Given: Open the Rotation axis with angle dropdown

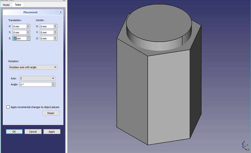Looking at the screenshot, I should 33,67.
